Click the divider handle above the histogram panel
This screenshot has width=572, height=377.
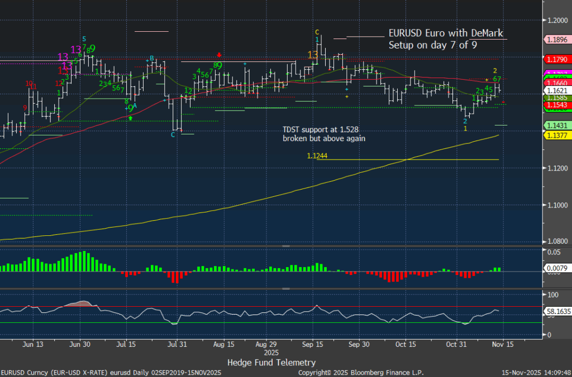pos(286,246)
